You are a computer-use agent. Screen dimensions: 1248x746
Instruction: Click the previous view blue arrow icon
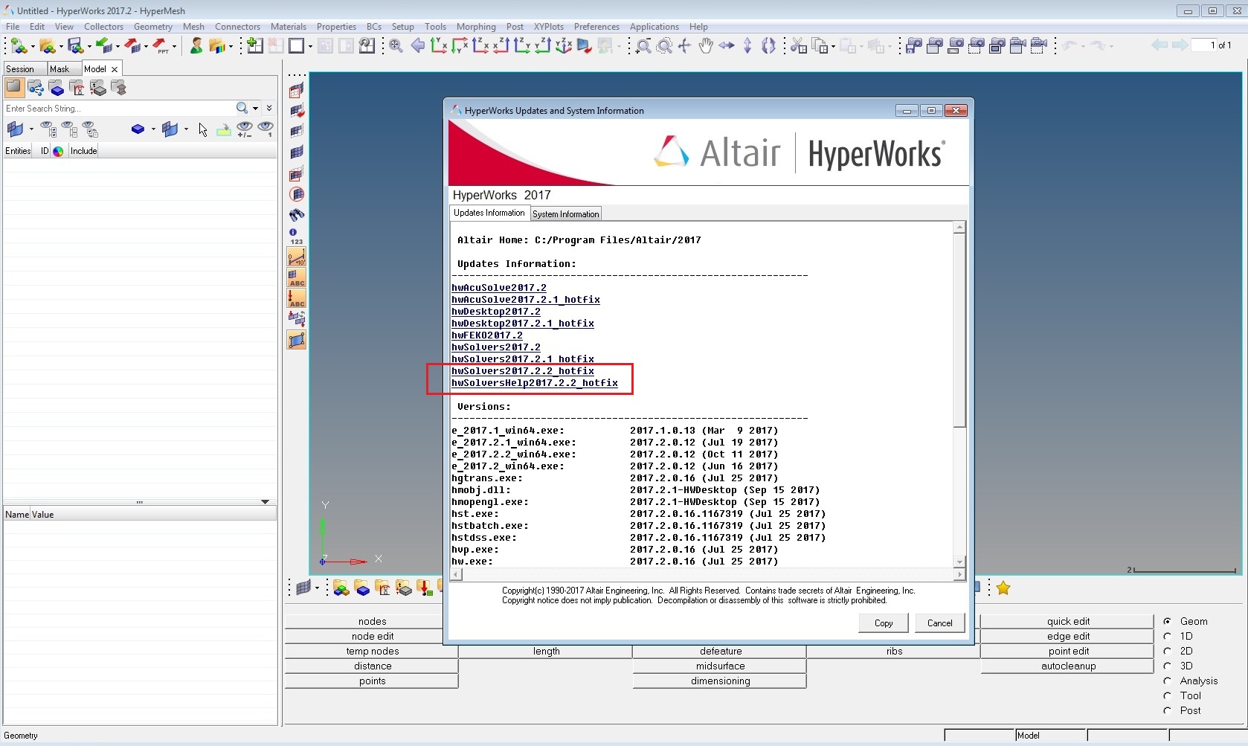[x=418, y=46]
